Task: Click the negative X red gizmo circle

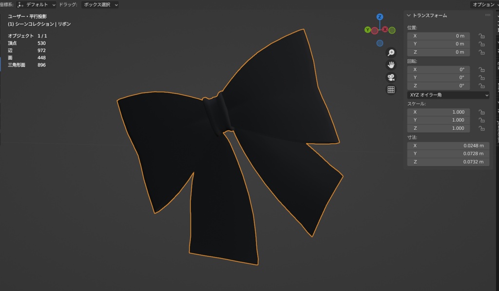Action: (375, 31)
